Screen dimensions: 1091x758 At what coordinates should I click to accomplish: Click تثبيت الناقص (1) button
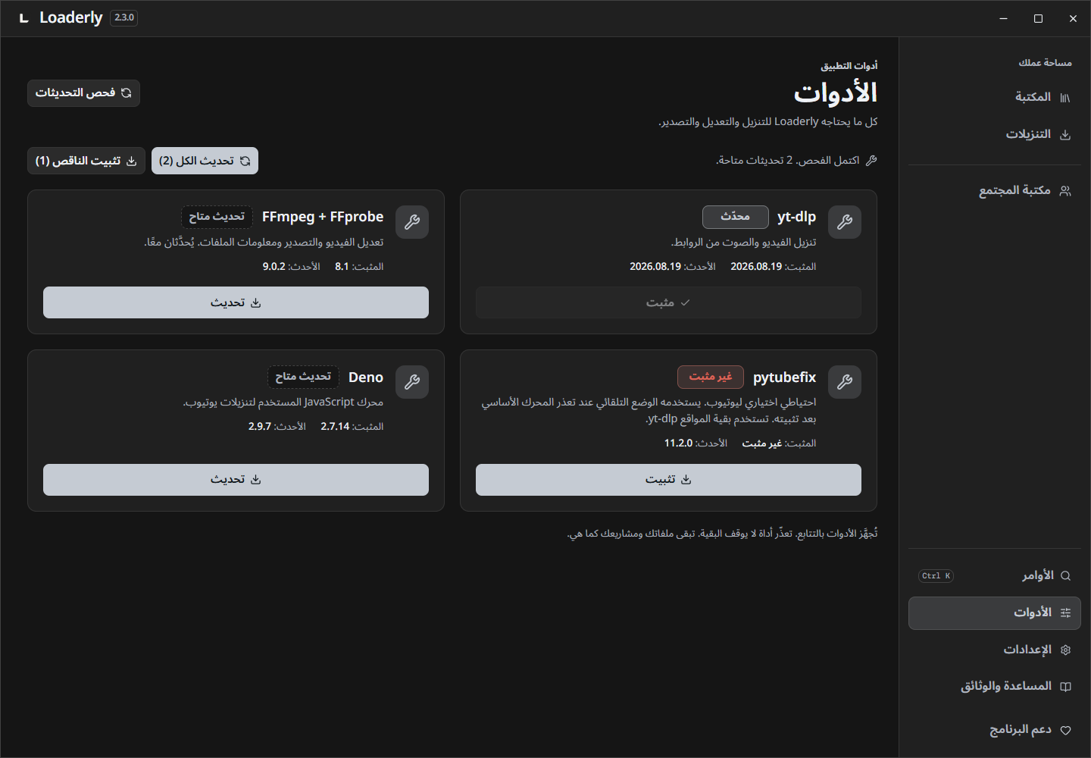click(86, 161)
